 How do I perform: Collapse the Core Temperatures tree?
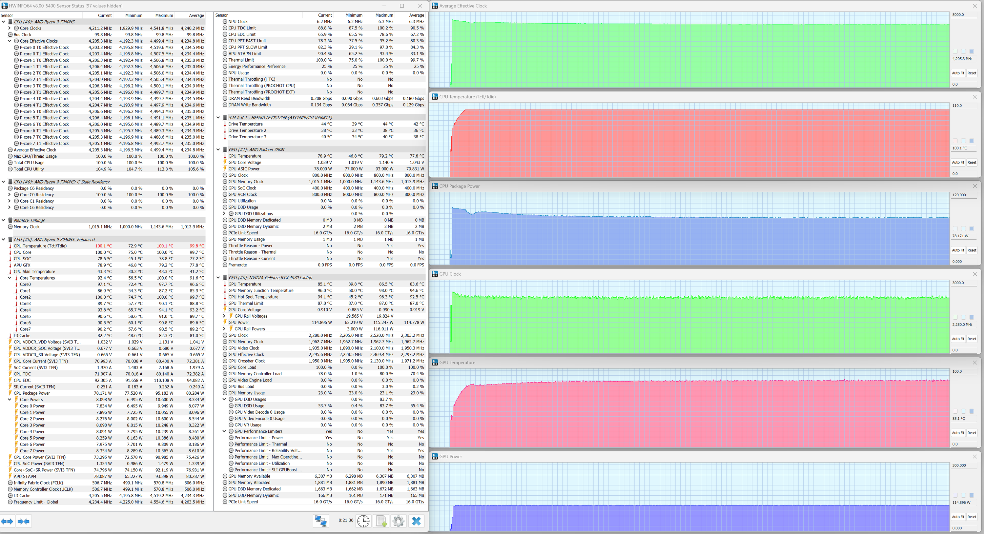[10, 278]
